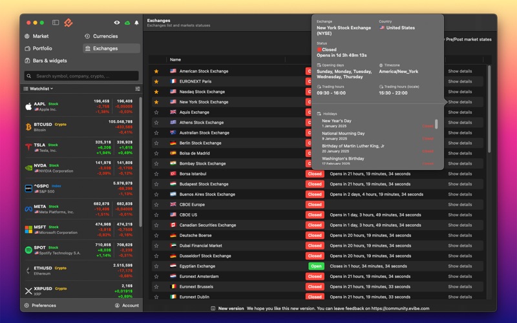This screenshot has height=323, width=517.
Task: Click the Open status badge for Egyptian Exchange
Action: point(316,266)
